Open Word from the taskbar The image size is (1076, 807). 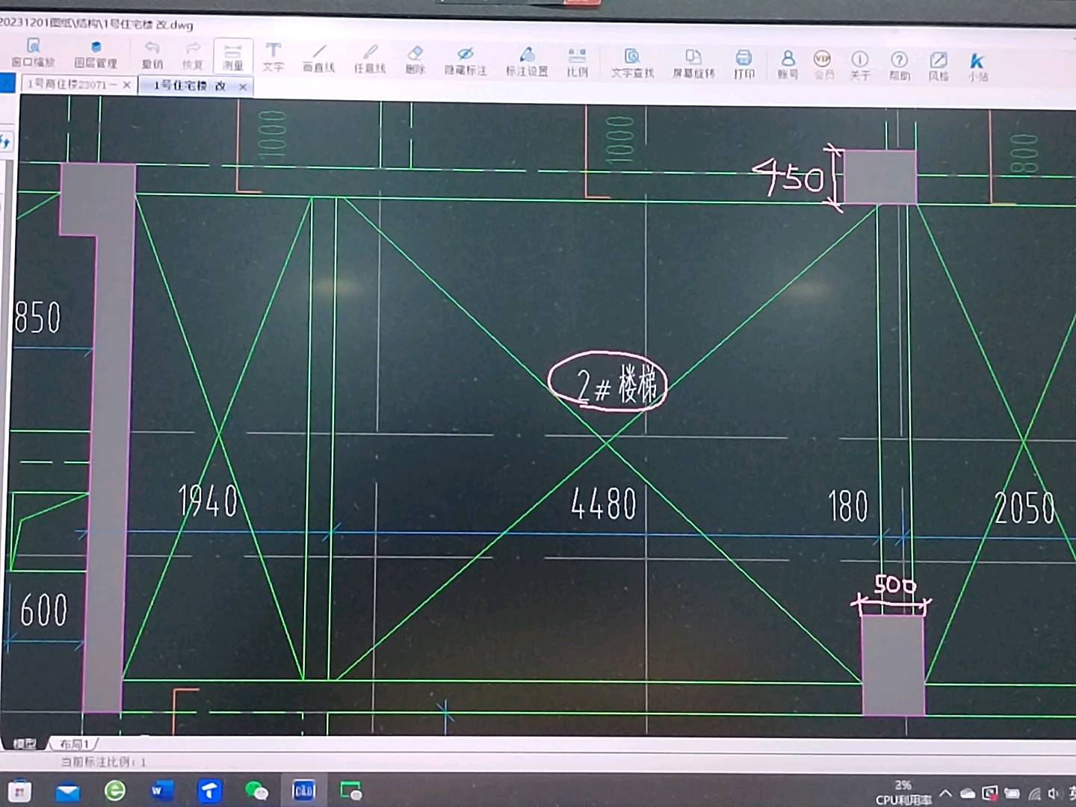point(161,791)
